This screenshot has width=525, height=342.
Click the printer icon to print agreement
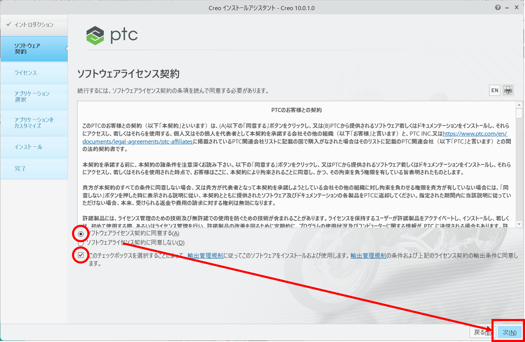pos(508,90)
